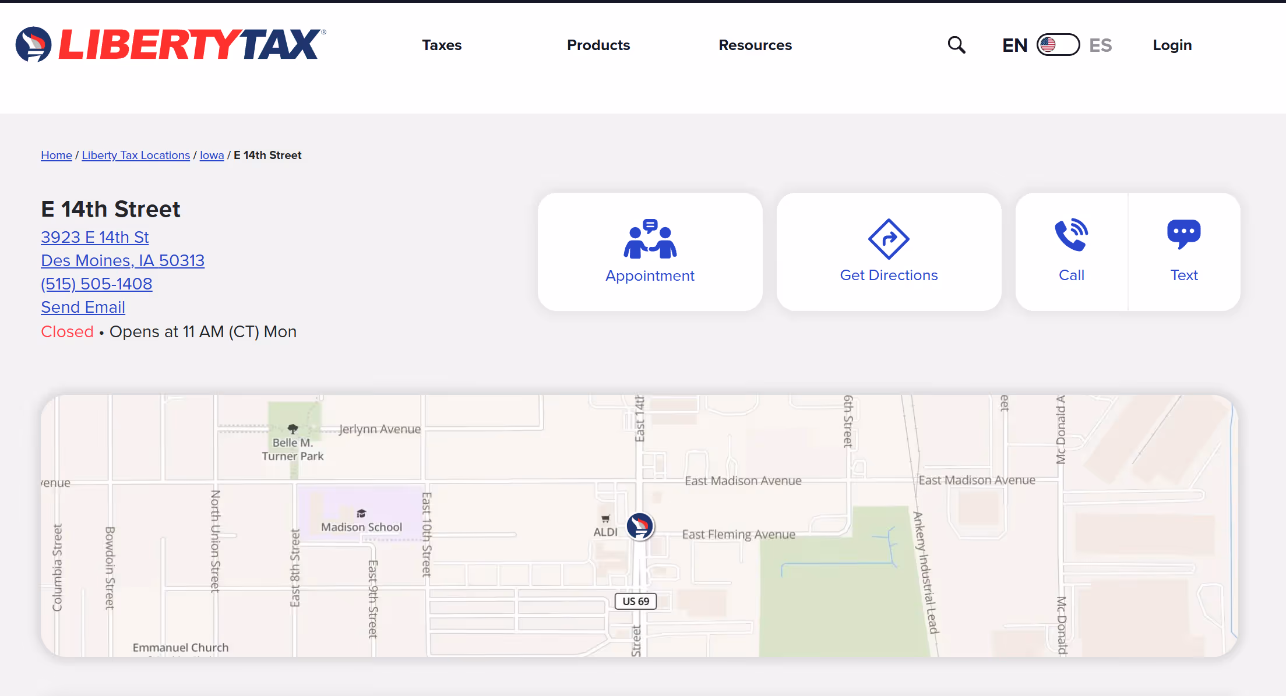Click the East Fleming Avenue map label
This screenshot has width=1286, height=696.
point(739,534)
